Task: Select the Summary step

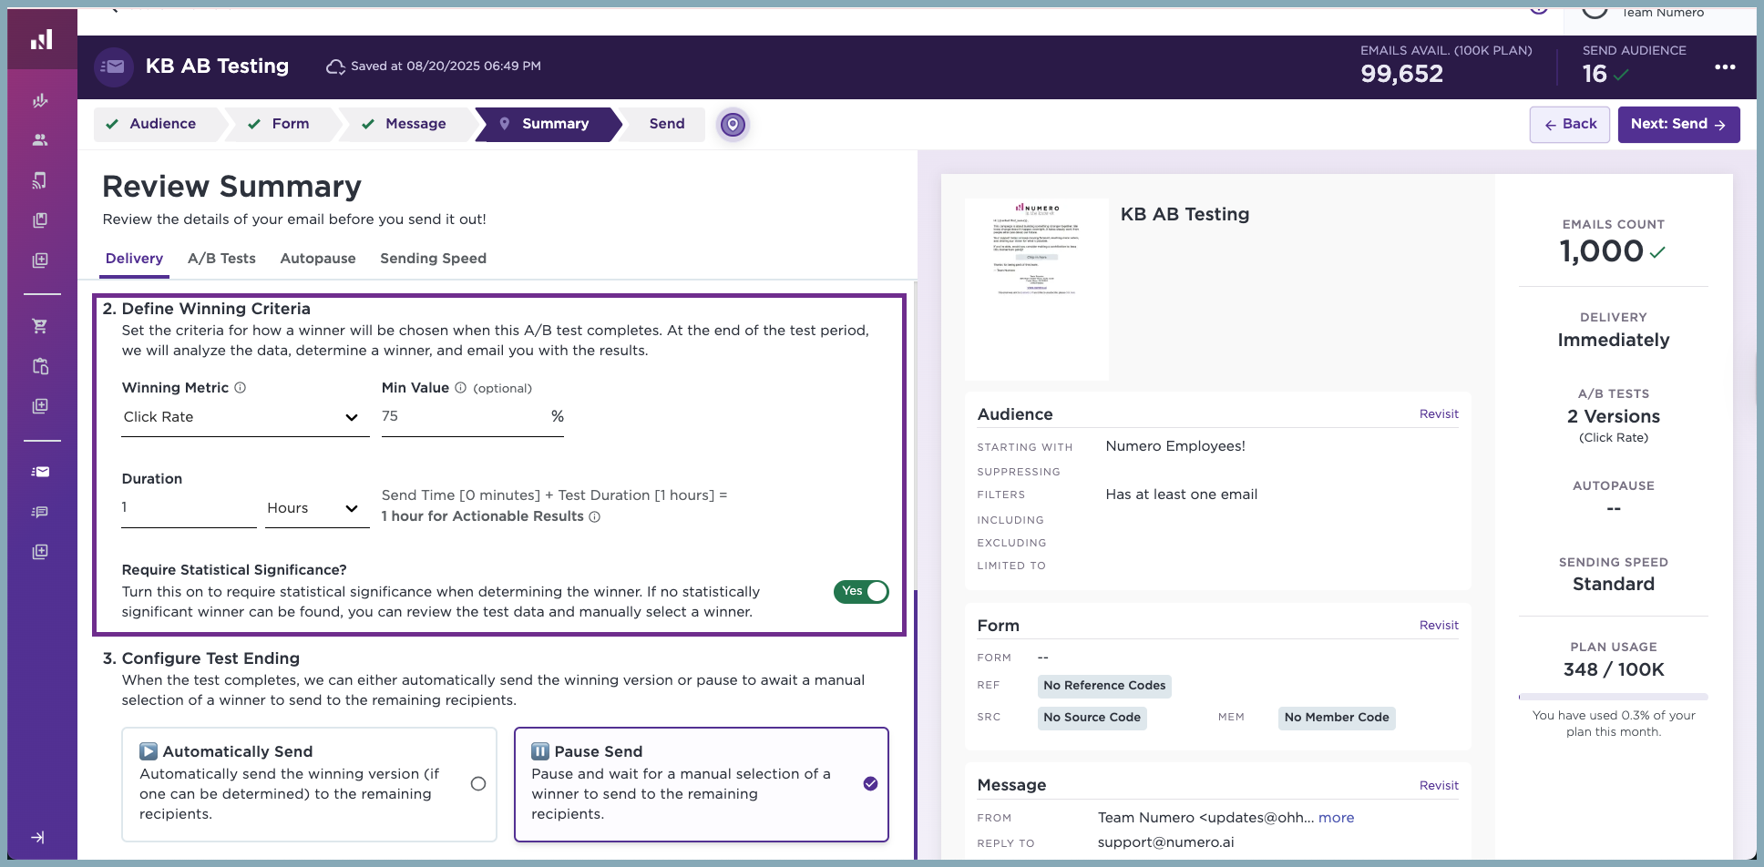Action: coord(547,124)
